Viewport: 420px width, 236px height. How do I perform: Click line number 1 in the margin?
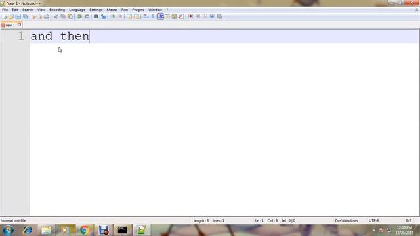coord(20,36)
